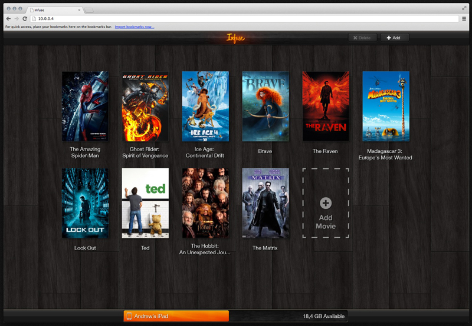Select Ghost Rider: Spirit of Vengeance poster

[145, 106]
